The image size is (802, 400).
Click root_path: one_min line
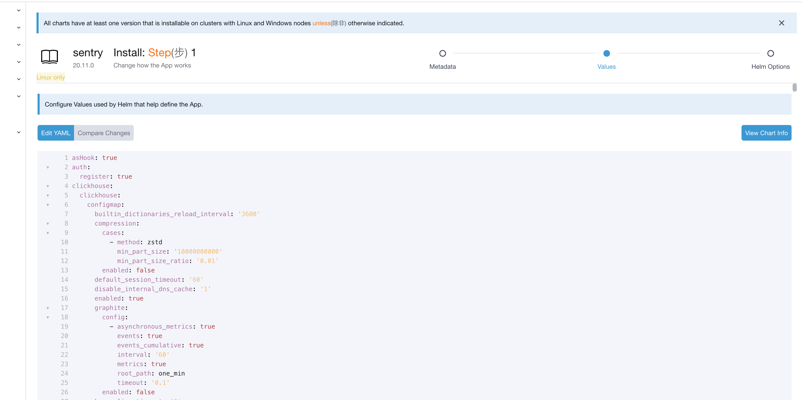pyautogui.click(x=151, y=373)
